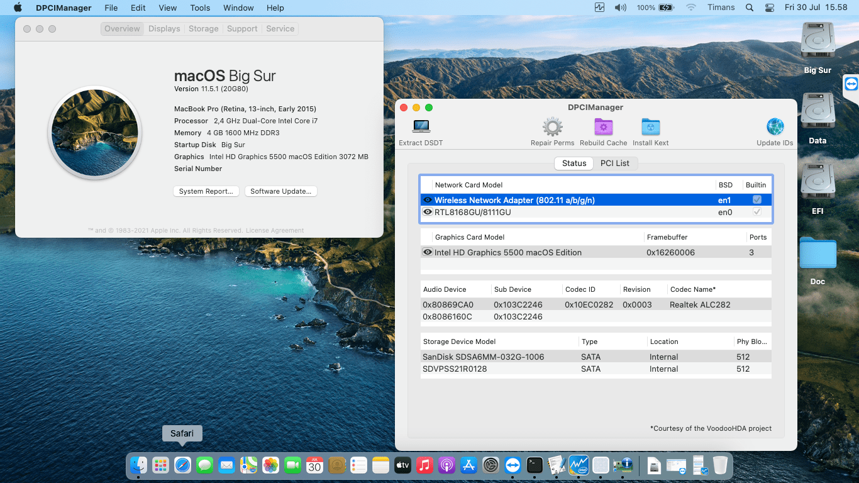
Task: Open the License Agreement link
Action: [x=275, y=231]
